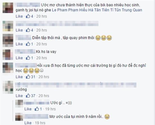Viewport: 155px width, 125px height.
Task: Like the 'Kk hs la vay' comment
Action: pyautogui.click(x=19, y=58)
